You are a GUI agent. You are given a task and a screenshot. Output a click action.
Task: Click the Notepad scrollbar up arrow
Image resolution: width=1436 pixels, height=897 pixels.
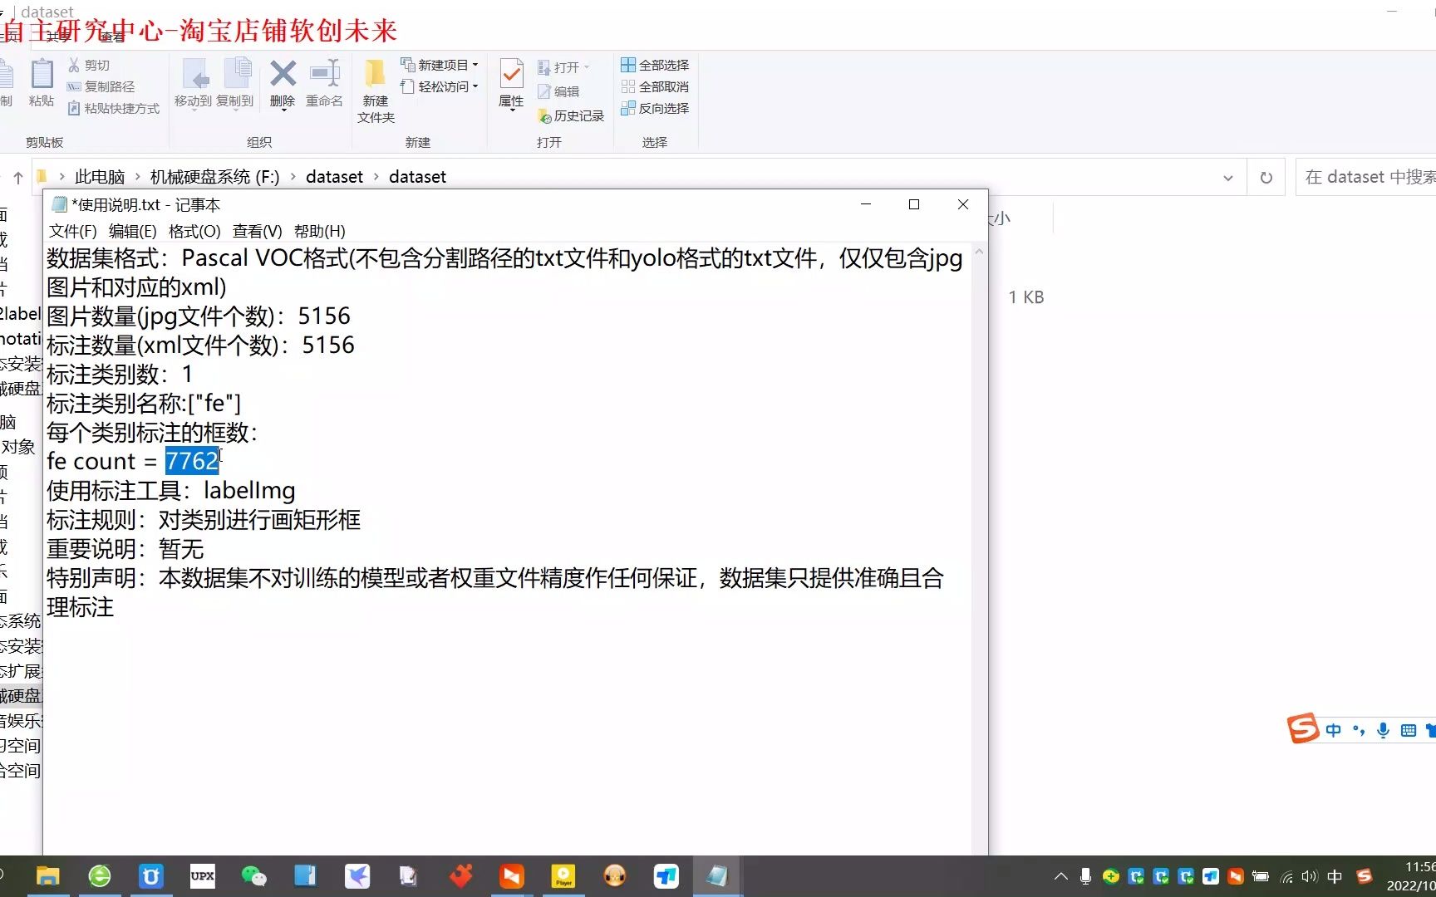click(979, 252)
